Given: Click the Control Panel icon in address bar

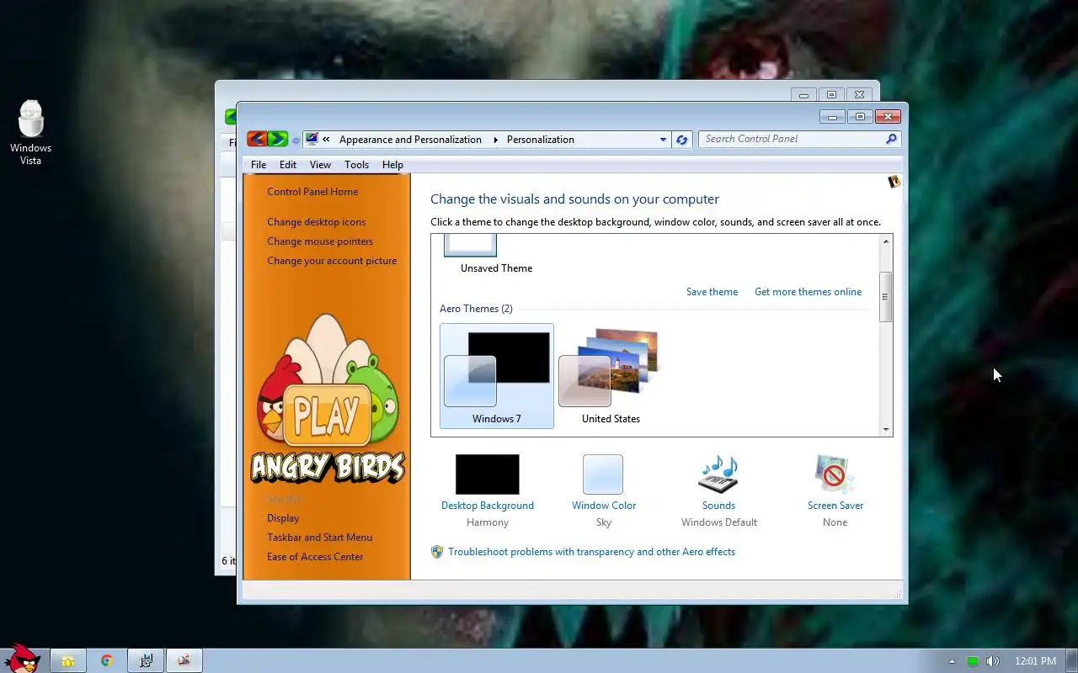Looking at the screenshot, I should pos(312,139).
